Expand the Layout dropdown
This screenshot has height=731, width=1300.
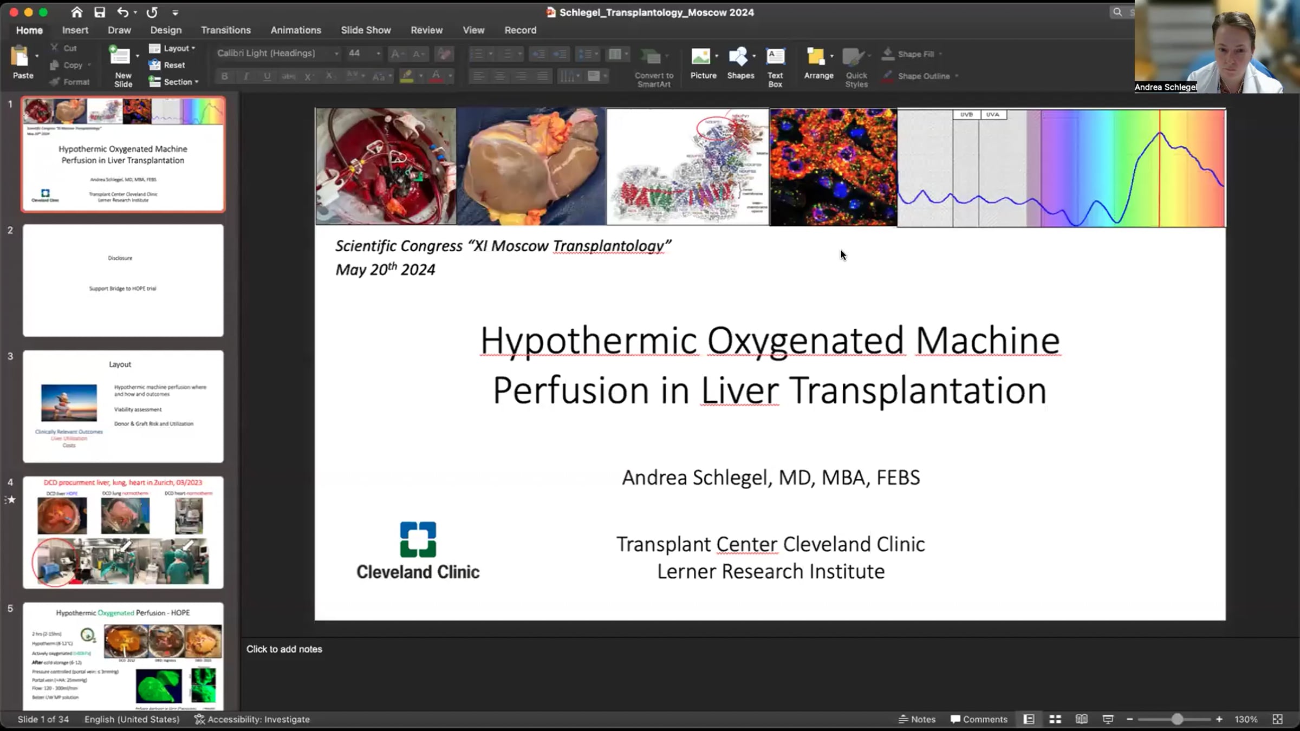pyautogui.click(x=172, y=48)
